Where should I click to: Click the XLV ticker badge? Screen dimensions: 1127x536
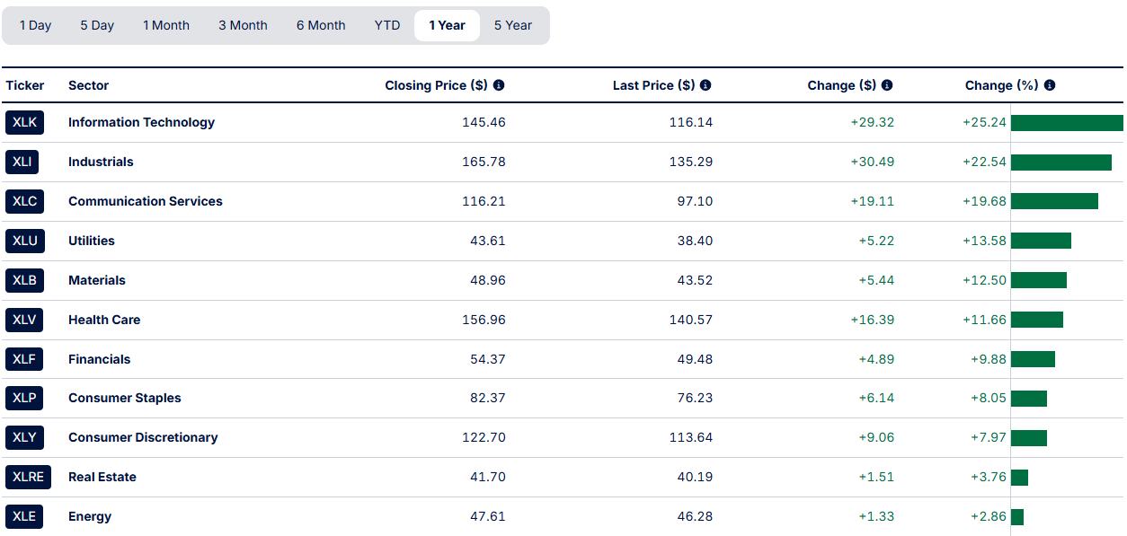tap(24, 320)
